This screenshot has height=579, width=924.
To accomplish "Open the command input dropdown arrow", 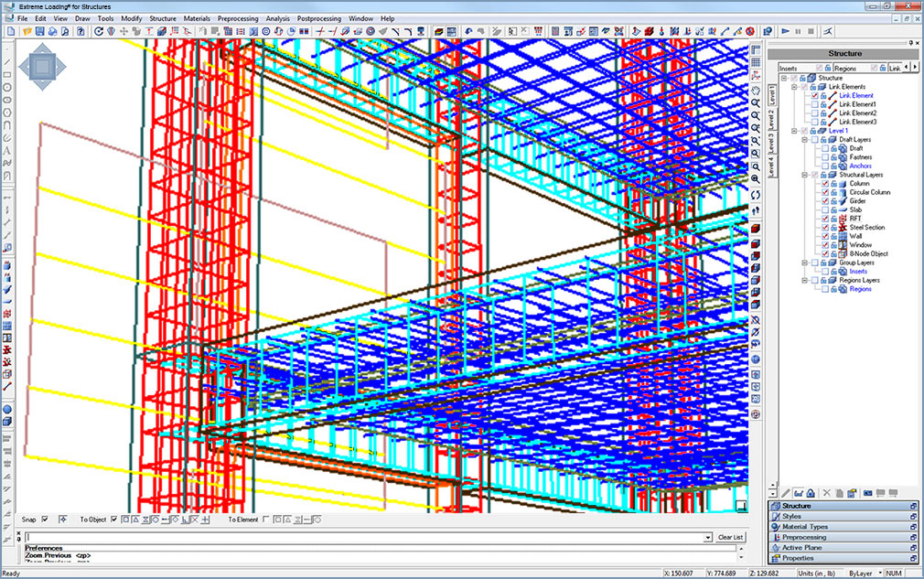I will pyautogui.click(x=708, y=538).
